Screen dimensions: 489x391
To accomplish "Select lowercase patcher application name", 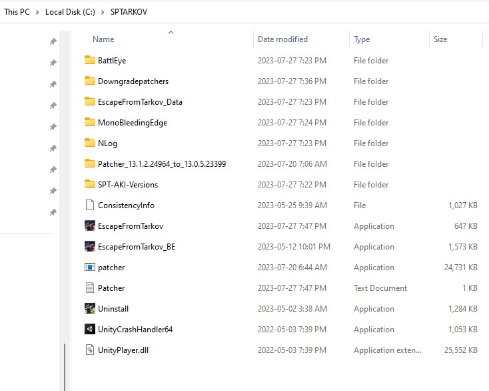I will coord(111,268).
